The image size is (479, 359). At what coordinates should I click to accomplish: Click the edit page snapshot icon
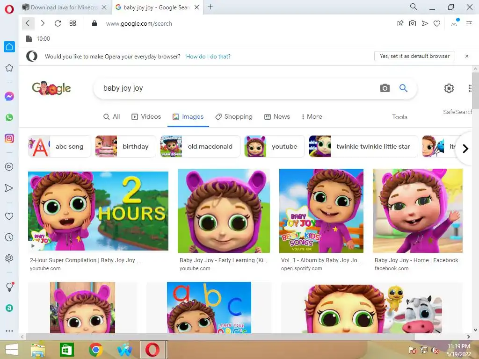(400, 23)
